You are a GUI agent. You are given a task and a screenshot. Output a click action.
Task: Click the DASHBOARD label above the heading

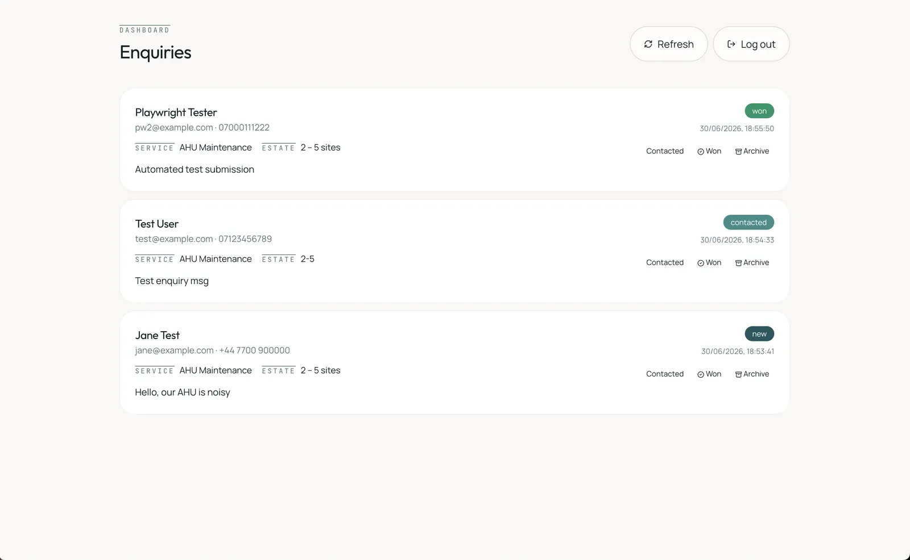click(x=144, y=30)
